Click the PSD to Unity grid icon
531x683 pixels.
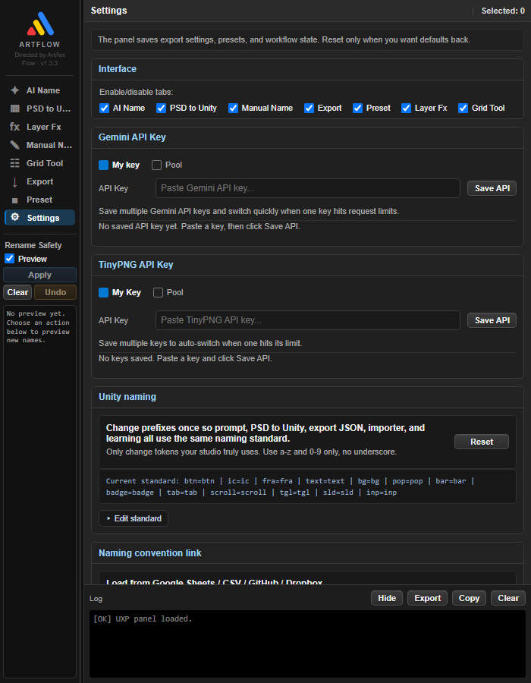15,109
